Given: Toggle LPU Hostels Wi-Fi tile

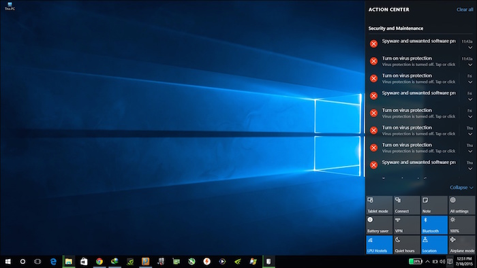Looking at the screenshot, I should [379, 245].
